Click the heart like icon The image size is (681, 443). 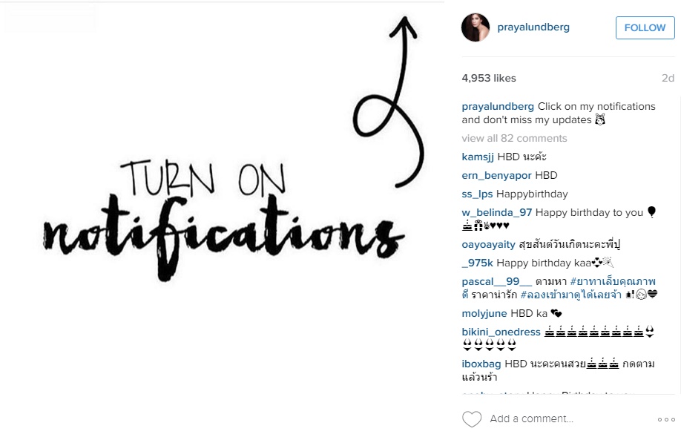pyautogui.click(x=472, y=419)
